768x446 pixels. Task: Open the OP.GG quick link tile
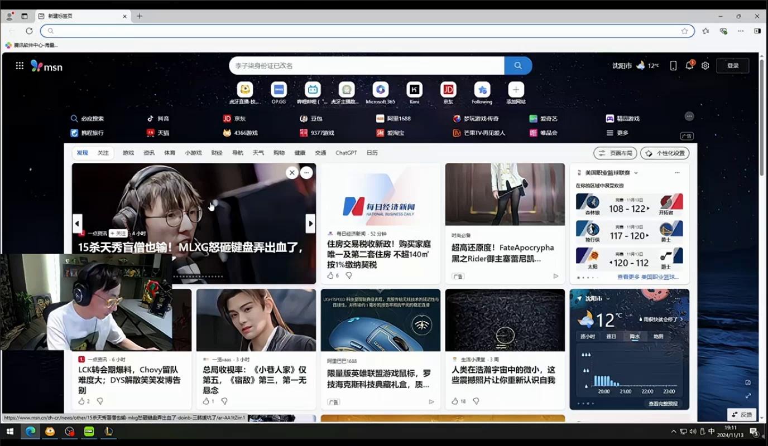click(x=279, y=93)
